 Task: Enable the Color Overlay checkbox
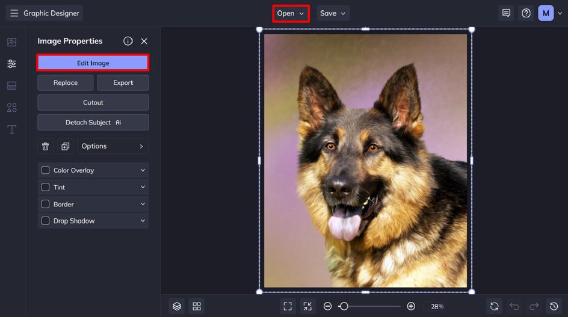tap(45, 170)
